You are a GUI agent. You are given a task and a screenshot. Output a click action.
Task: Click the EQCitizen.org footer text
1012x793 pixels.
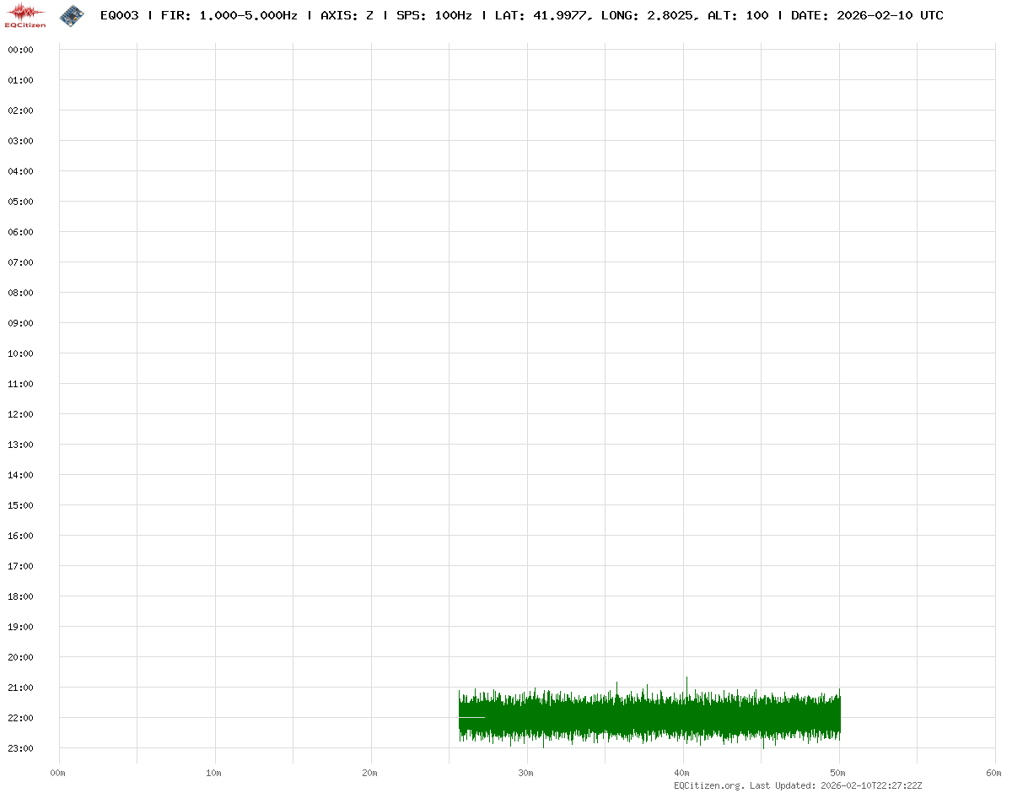pos(708,785)
